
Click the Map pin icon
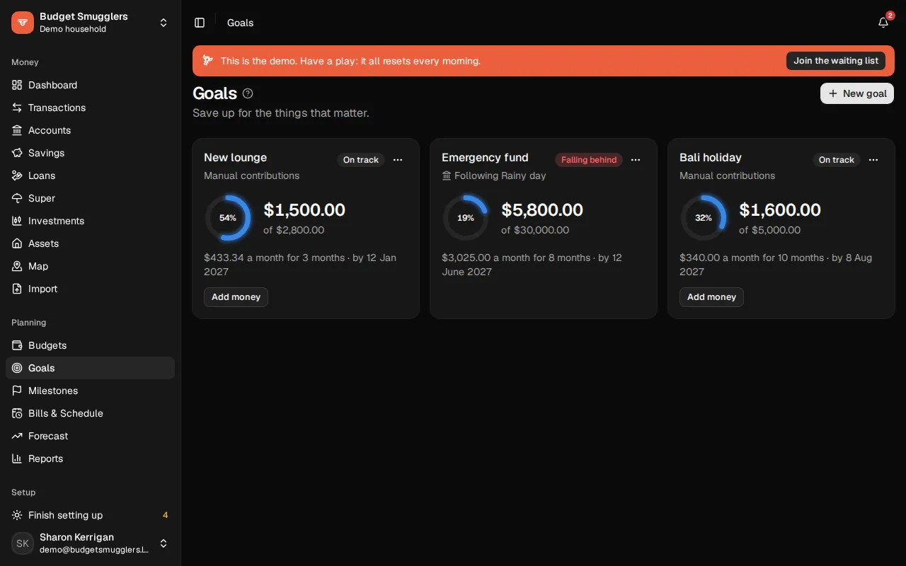coord(17,266)
